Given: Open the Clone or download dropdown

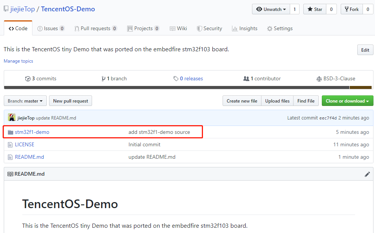Looking at the screenshot, I should point(347,101).
